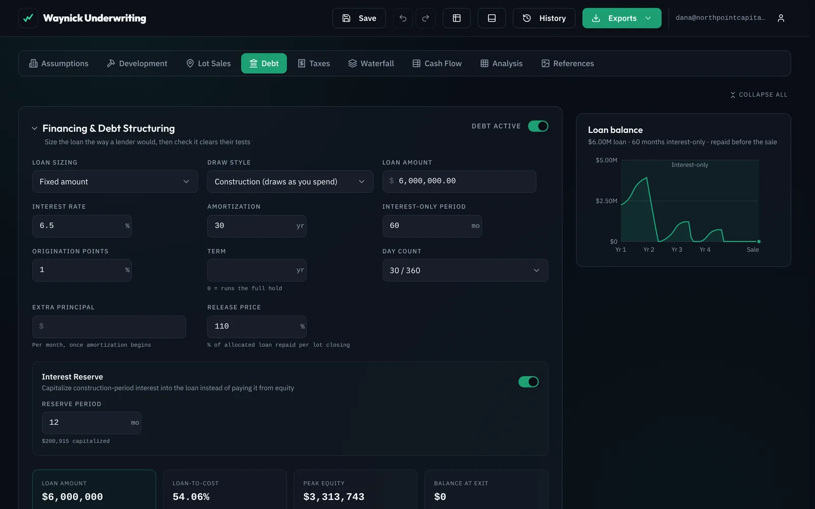Open the Exports dropdown menu

[x=622, y=18]
